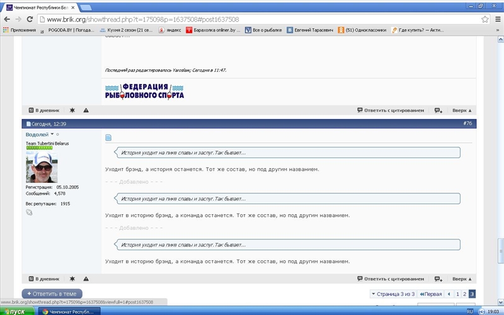Screen dimensions: 504x315
Task: Click the report post warning triangle icon
Action: point(86,278)
